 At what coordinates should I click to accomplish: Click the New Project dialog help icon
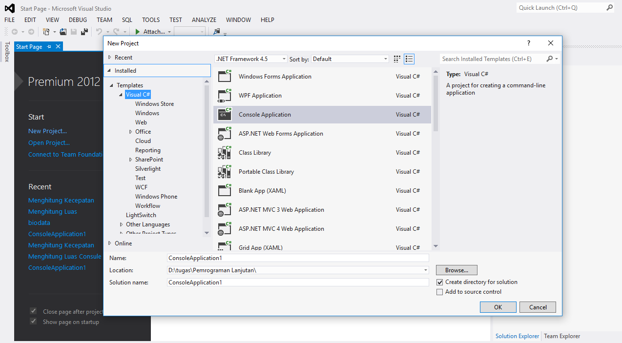pyautogui.click(x=529, y=43)
